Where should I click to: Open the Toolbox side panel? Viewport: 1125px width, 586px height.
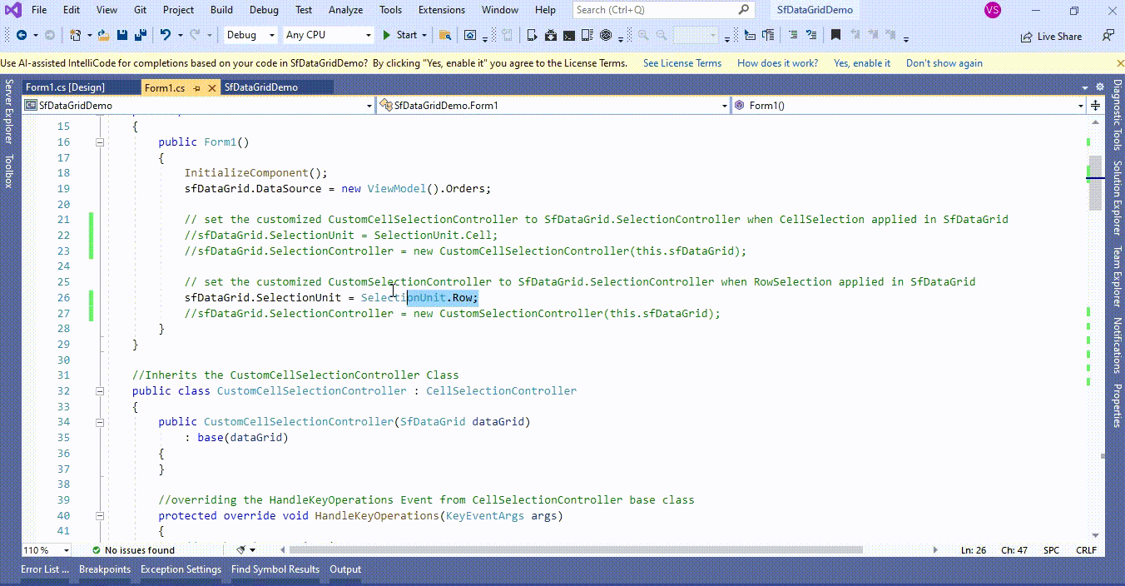tap(8, 171)
